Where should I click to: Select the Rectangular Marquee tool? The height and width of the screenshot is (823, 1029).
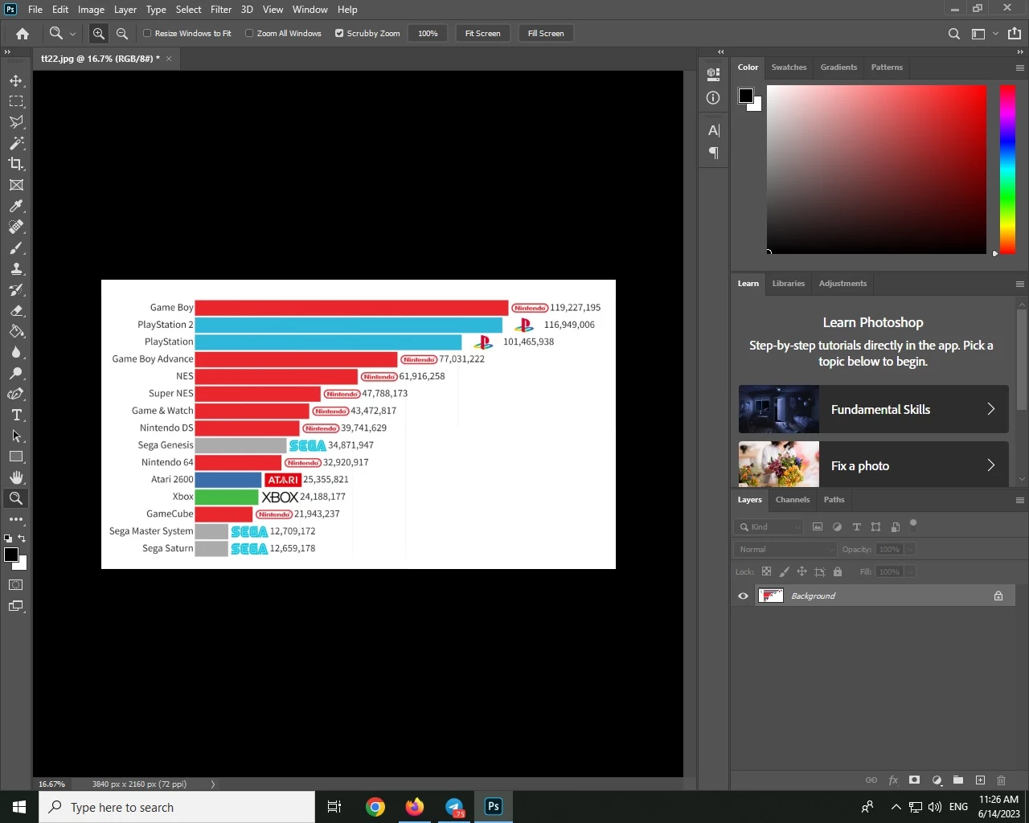(x=16, y=101)
